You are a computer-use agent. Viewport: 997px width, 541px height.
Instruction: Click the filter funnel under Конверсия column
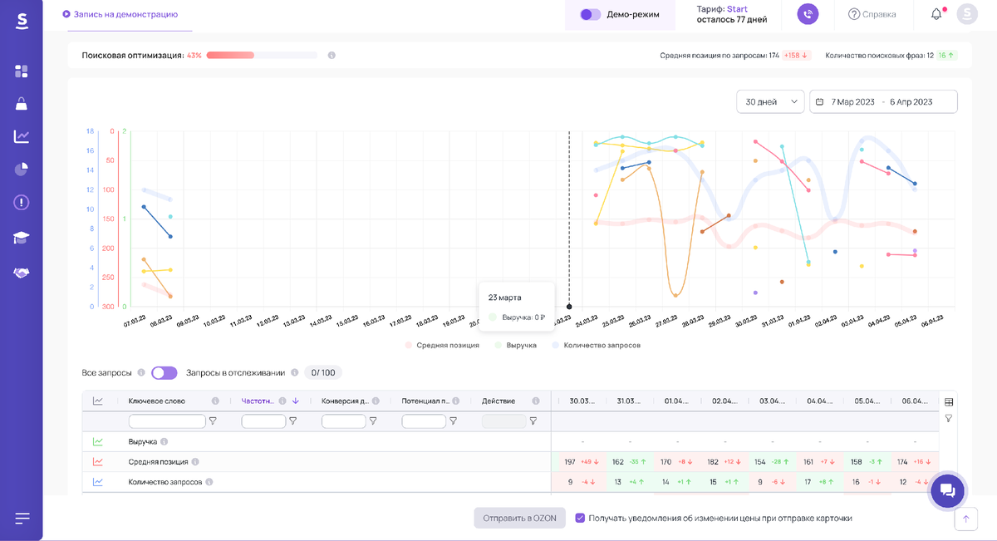click(x=373, y=421)
